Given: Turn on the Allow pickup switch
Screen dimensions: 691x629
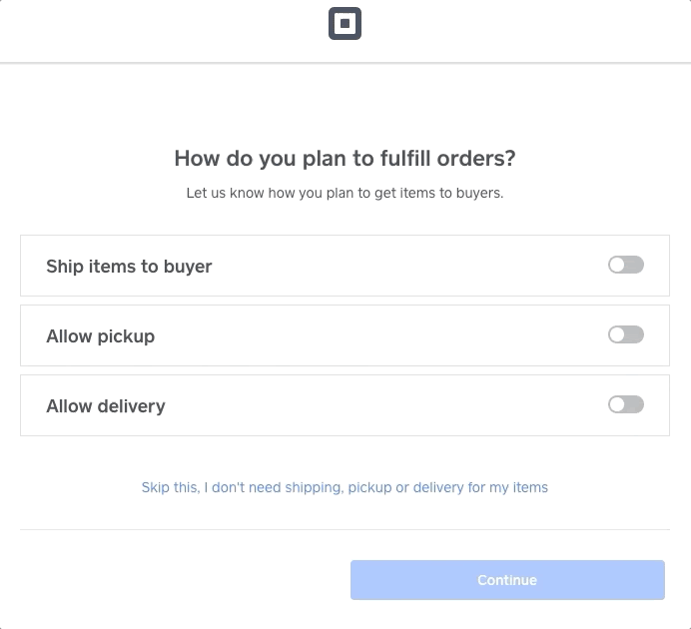Looking at the screenshot, I should pos(626,334).
